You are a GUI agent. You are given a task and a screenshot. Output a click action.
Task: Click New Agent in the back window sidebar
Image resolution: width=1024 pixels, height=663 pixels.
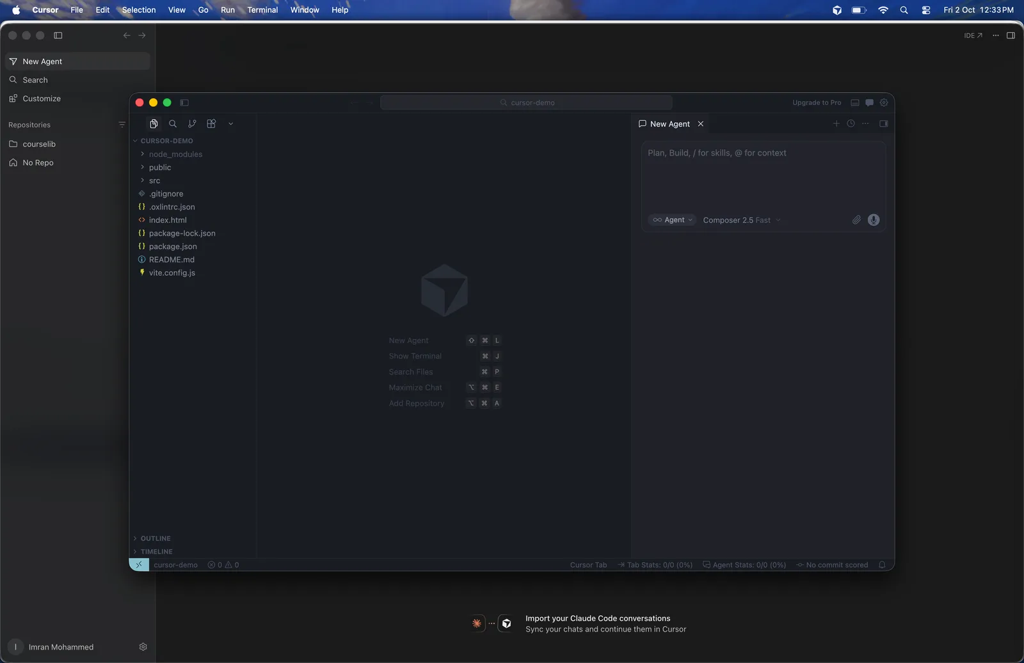(77, 61)
